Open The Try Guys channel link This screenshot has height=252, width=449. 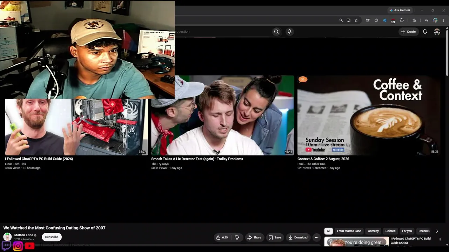pyautogui.click(x=160, y=164)
